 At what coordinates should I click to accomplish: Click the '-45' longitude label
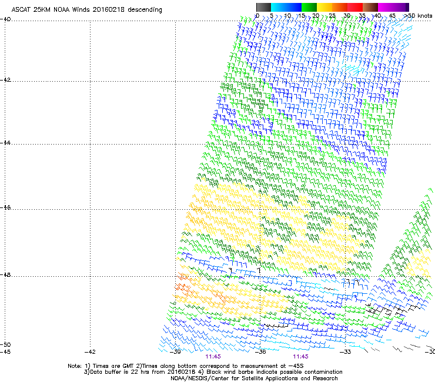[x=5, y=352]
